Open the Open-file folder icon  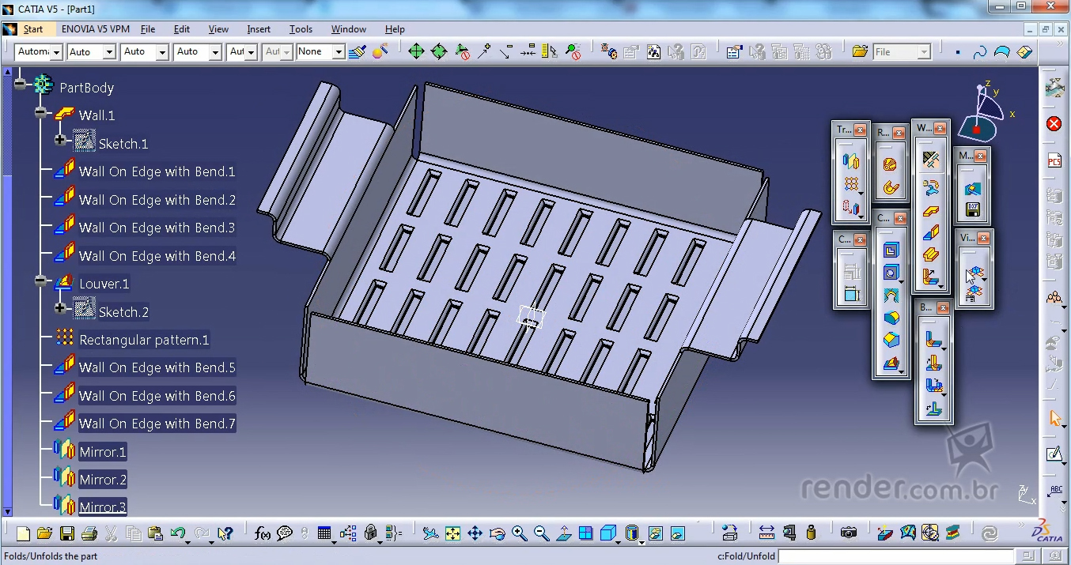(x=45, y=533)
